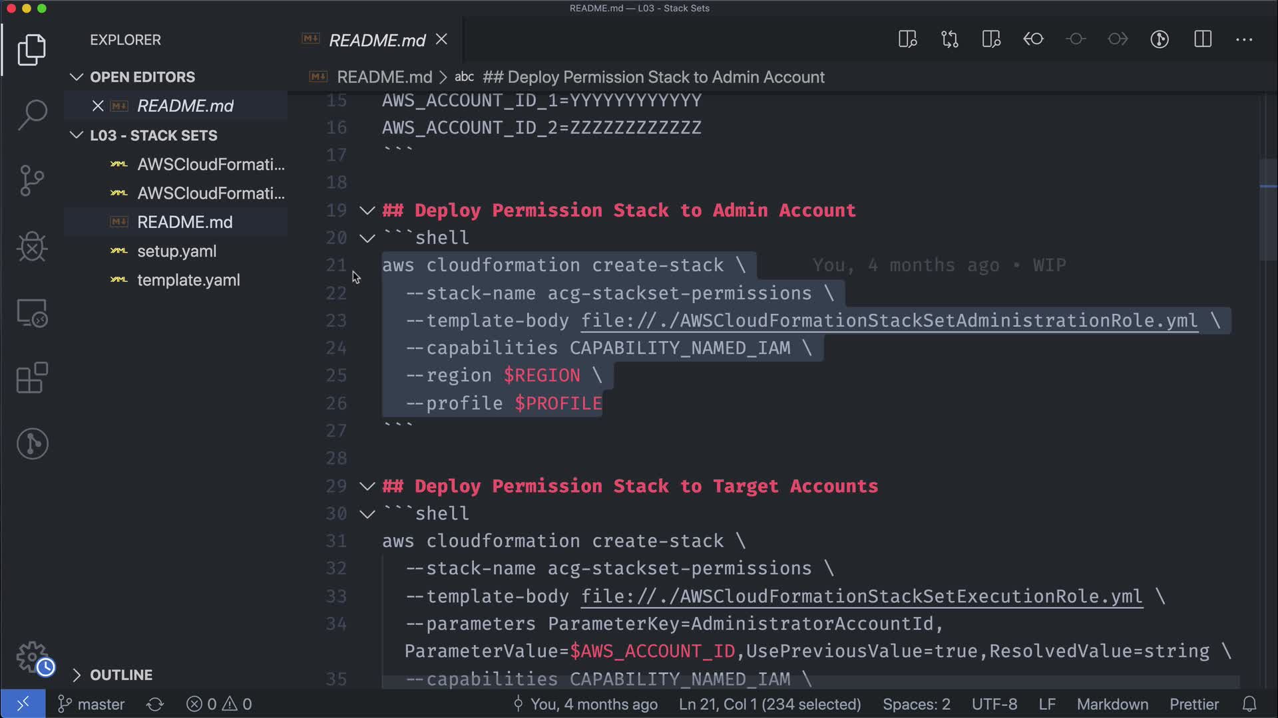This screenshot has height=718, width=1278.
Task: Open the Search view in activity bar
Action: pos(32,114)
